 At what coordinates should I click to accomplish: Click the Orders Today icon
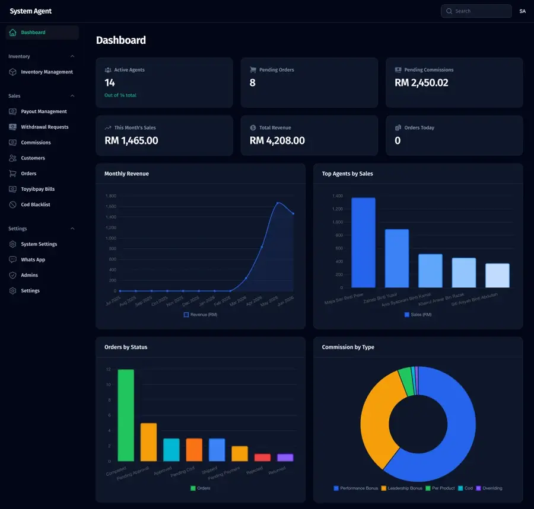coord(398,128)
